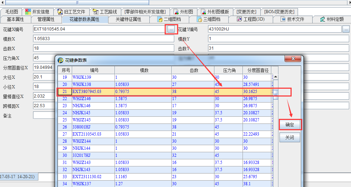
Task: Open the 开发信息 tab with grid icon
Action: tap(28, 12)
